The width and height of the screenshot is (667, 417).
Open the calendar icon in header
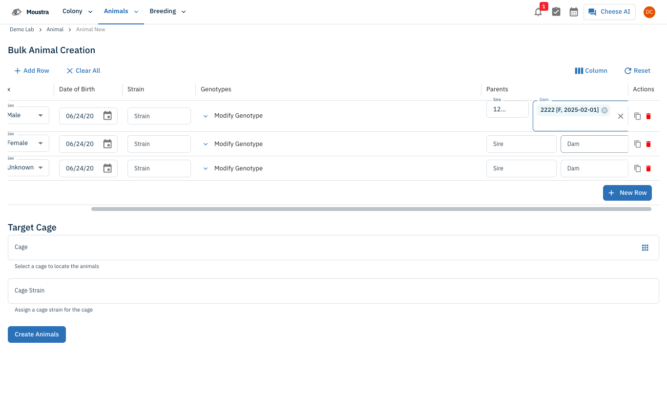[x=574, y=12]
